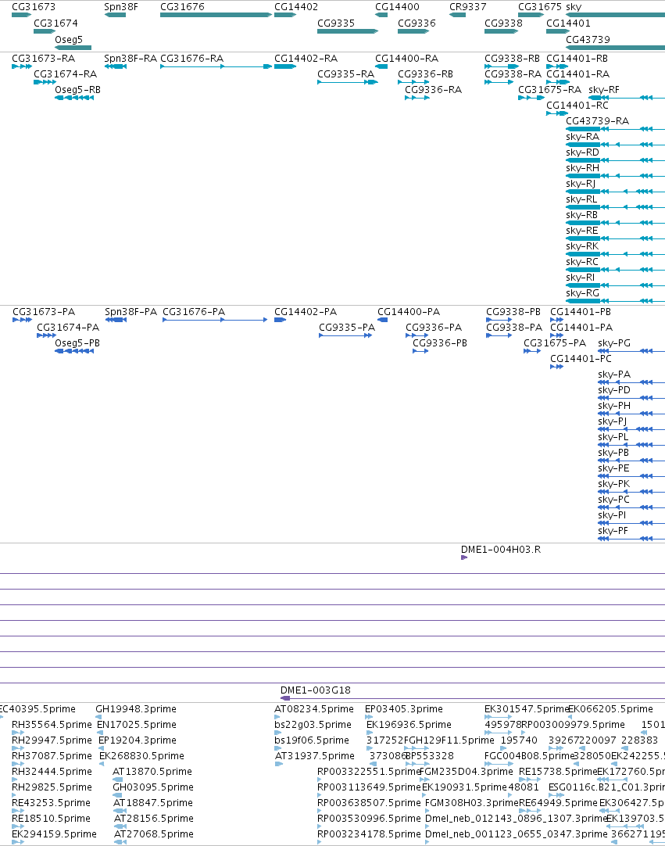Select EST RP003113649.5prime
The width and height of the screenshot is (665, 846).
[369, 787]
